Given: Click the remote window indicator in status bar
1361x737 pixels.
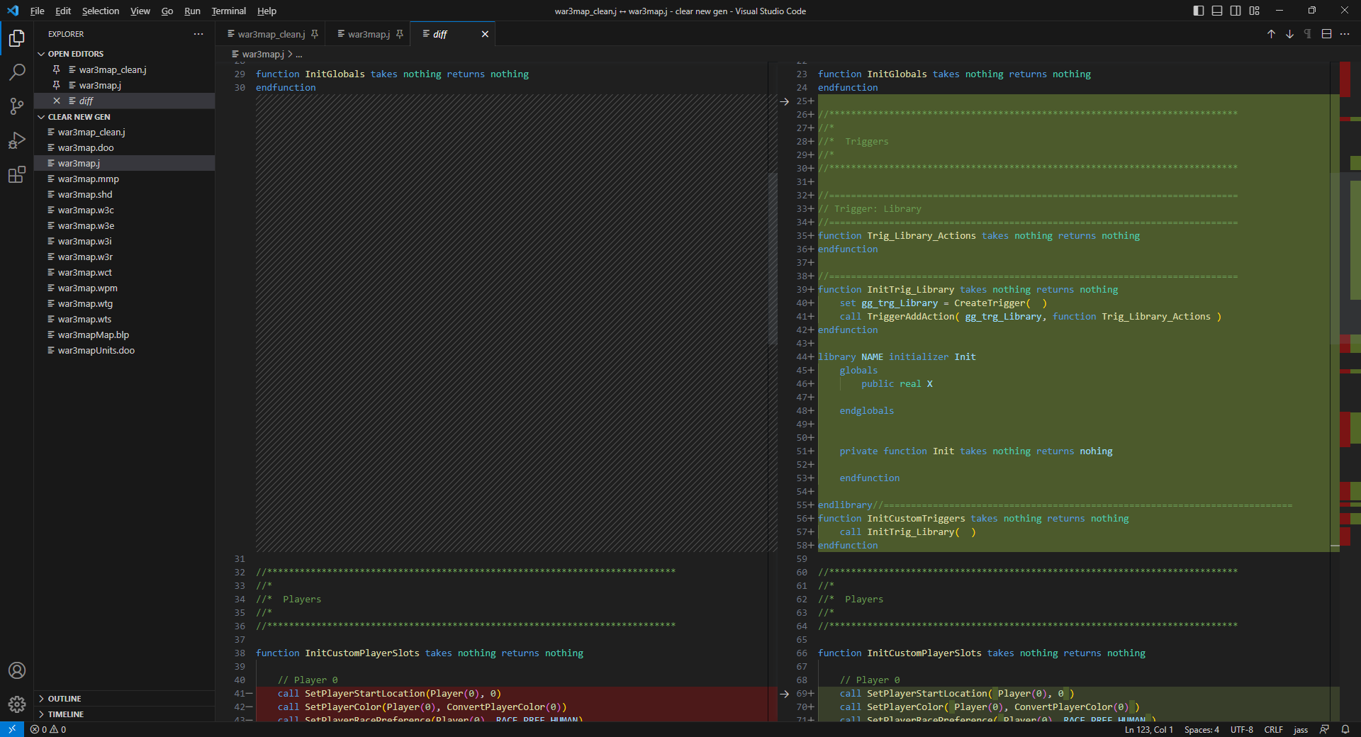Looking at the screenshot, I should pos(12,729).
